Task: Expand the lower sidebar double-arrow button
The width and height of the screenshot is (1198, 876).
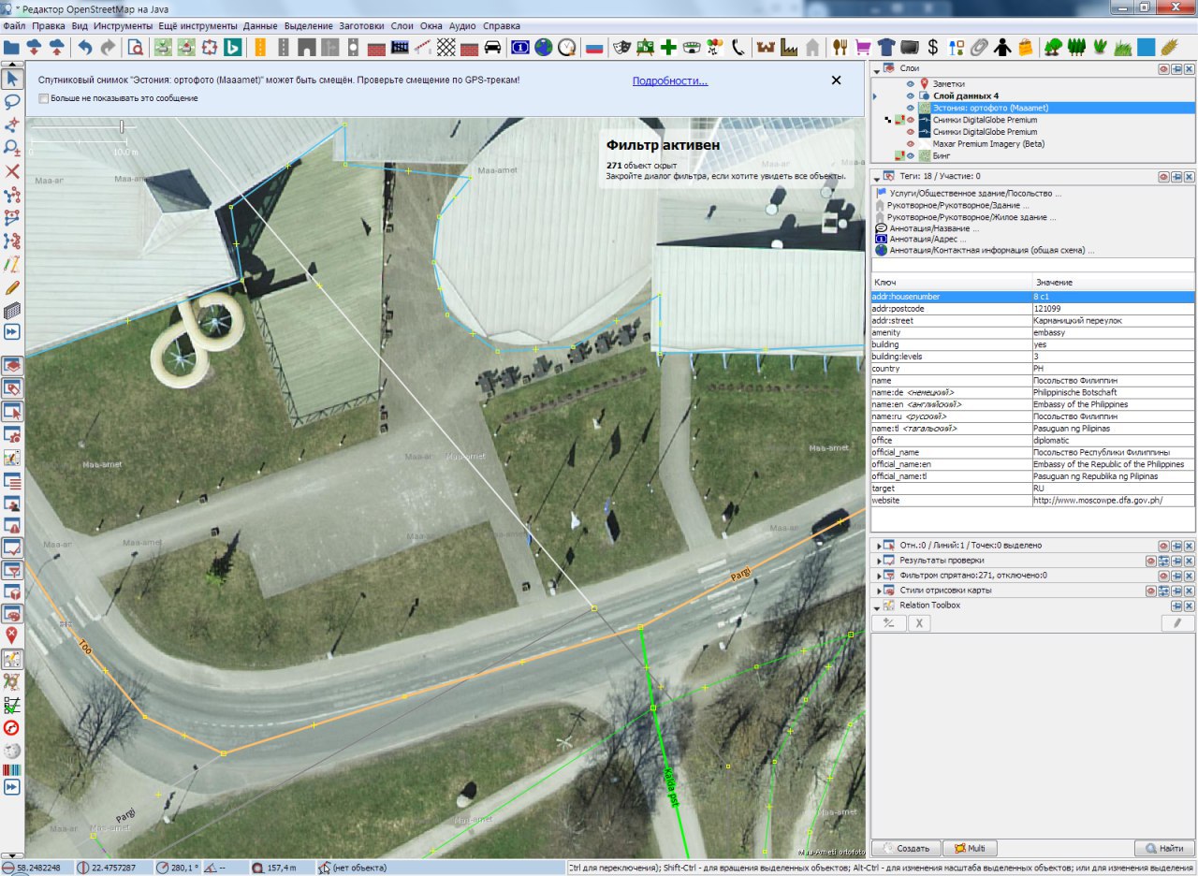Action: click(13, 787)
